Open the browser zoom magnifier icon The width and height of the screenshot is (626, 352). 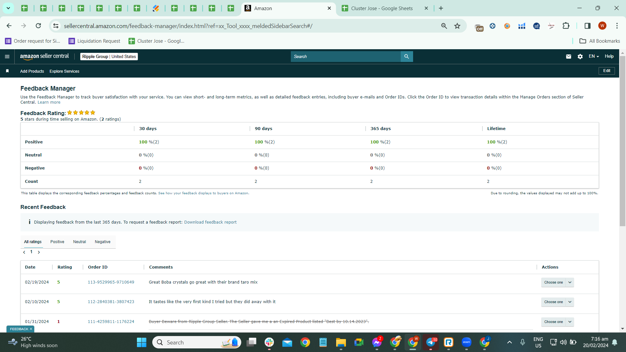(x=444, y=26)
